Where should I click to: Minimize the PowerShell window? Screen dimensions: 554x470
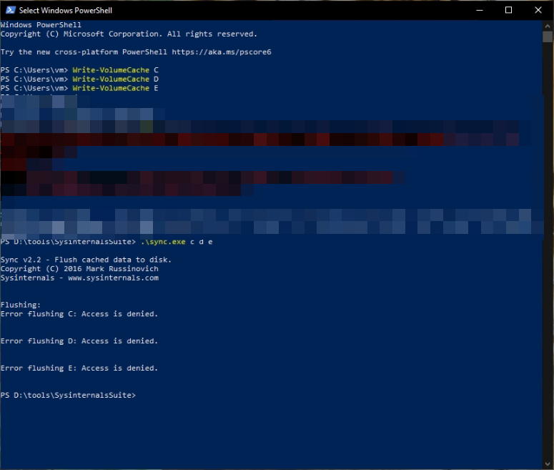coord(478,10)
